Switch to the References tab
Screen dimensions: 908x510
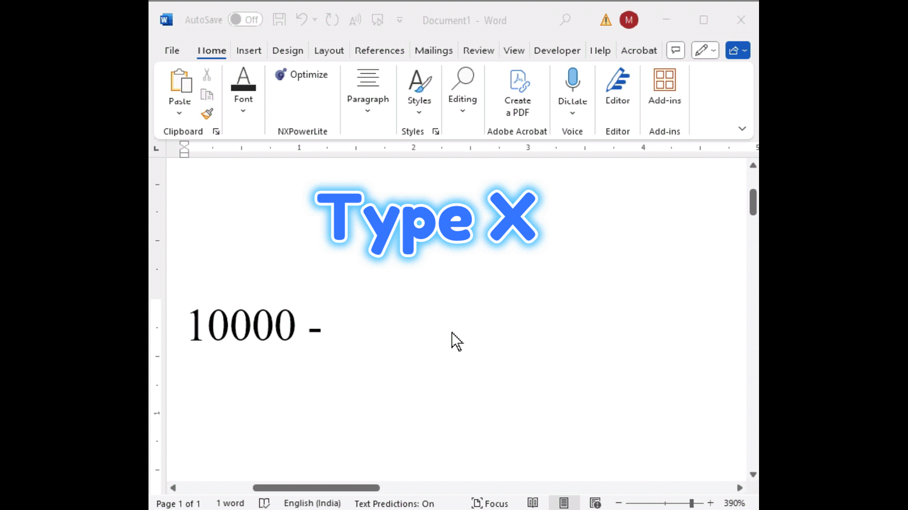379,51
